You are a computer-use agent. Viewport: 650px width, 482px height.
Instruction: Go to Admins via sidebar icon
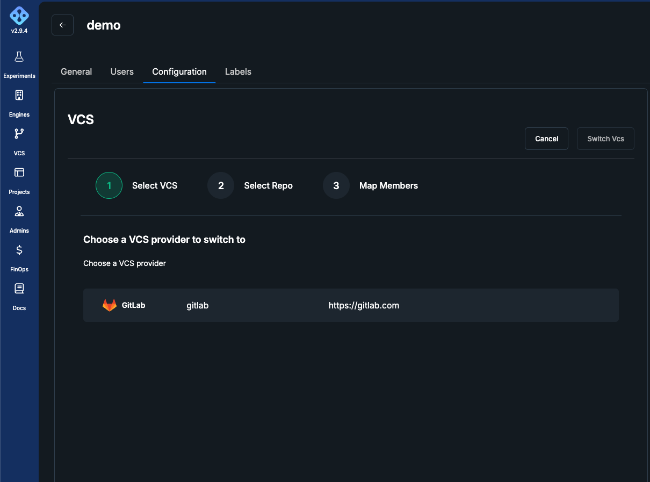[19, 211]
